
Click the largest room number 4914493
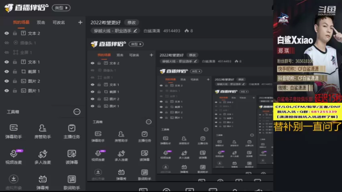tap(172, 31)
